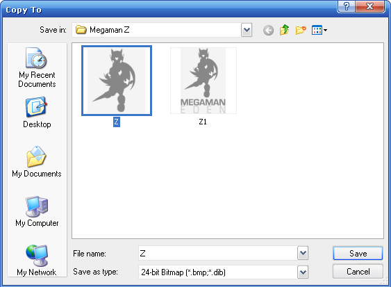Go up one folder level
This screenshot has width=391, height=287.
285,30
